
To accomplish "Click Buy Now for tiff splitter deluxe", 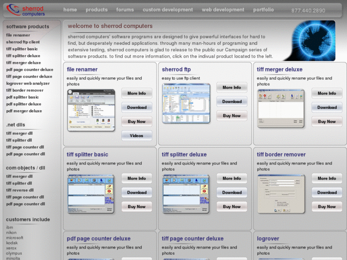I will [231, 207].
